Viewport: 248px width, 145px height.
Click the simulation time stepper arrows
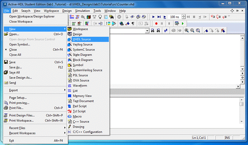[x=184, y=17]
